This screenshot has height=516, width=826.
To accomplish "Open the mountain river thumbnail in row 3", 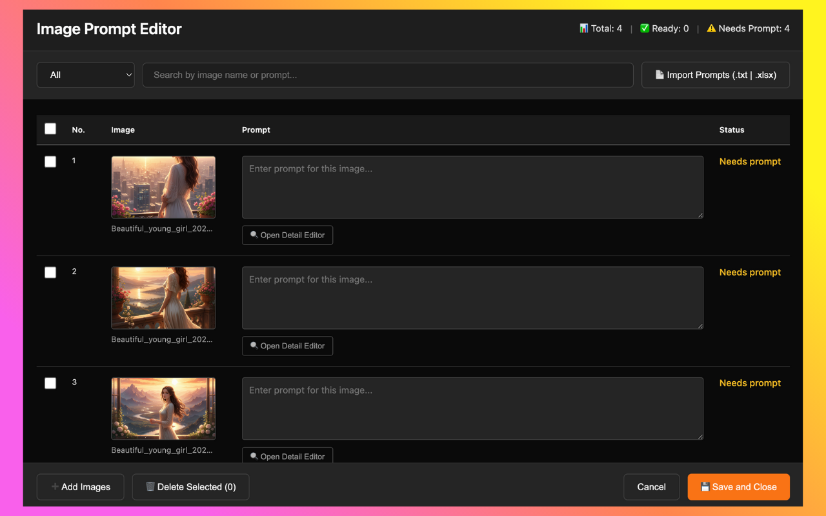I will point(163,409).
